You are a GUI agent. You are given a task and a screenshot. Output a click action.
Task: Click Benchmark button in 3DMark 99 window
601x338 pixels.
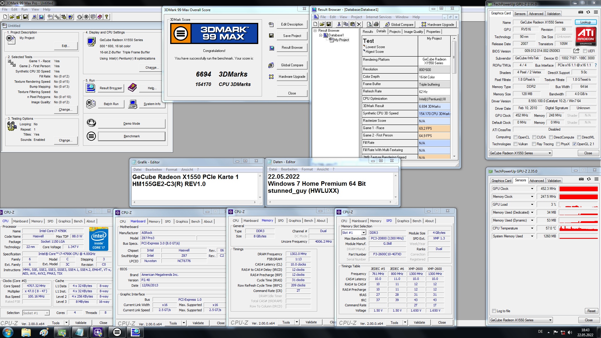pos(131,136)
